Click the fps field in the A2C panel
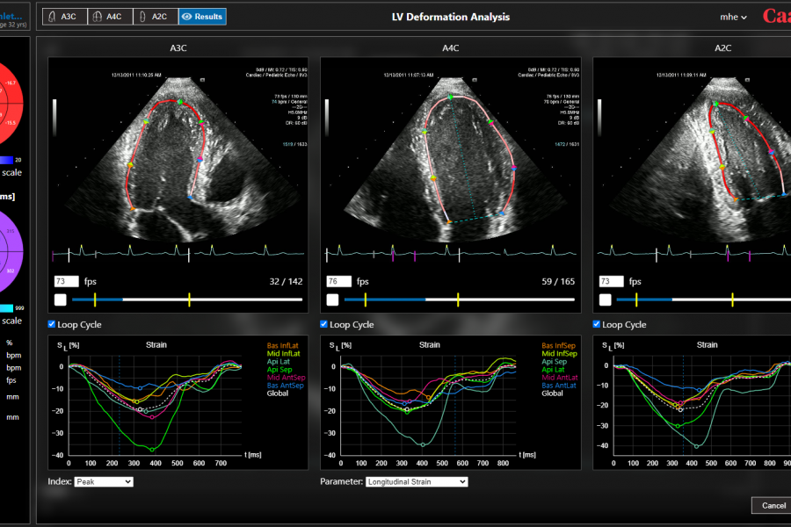 (x=611, y=281)
